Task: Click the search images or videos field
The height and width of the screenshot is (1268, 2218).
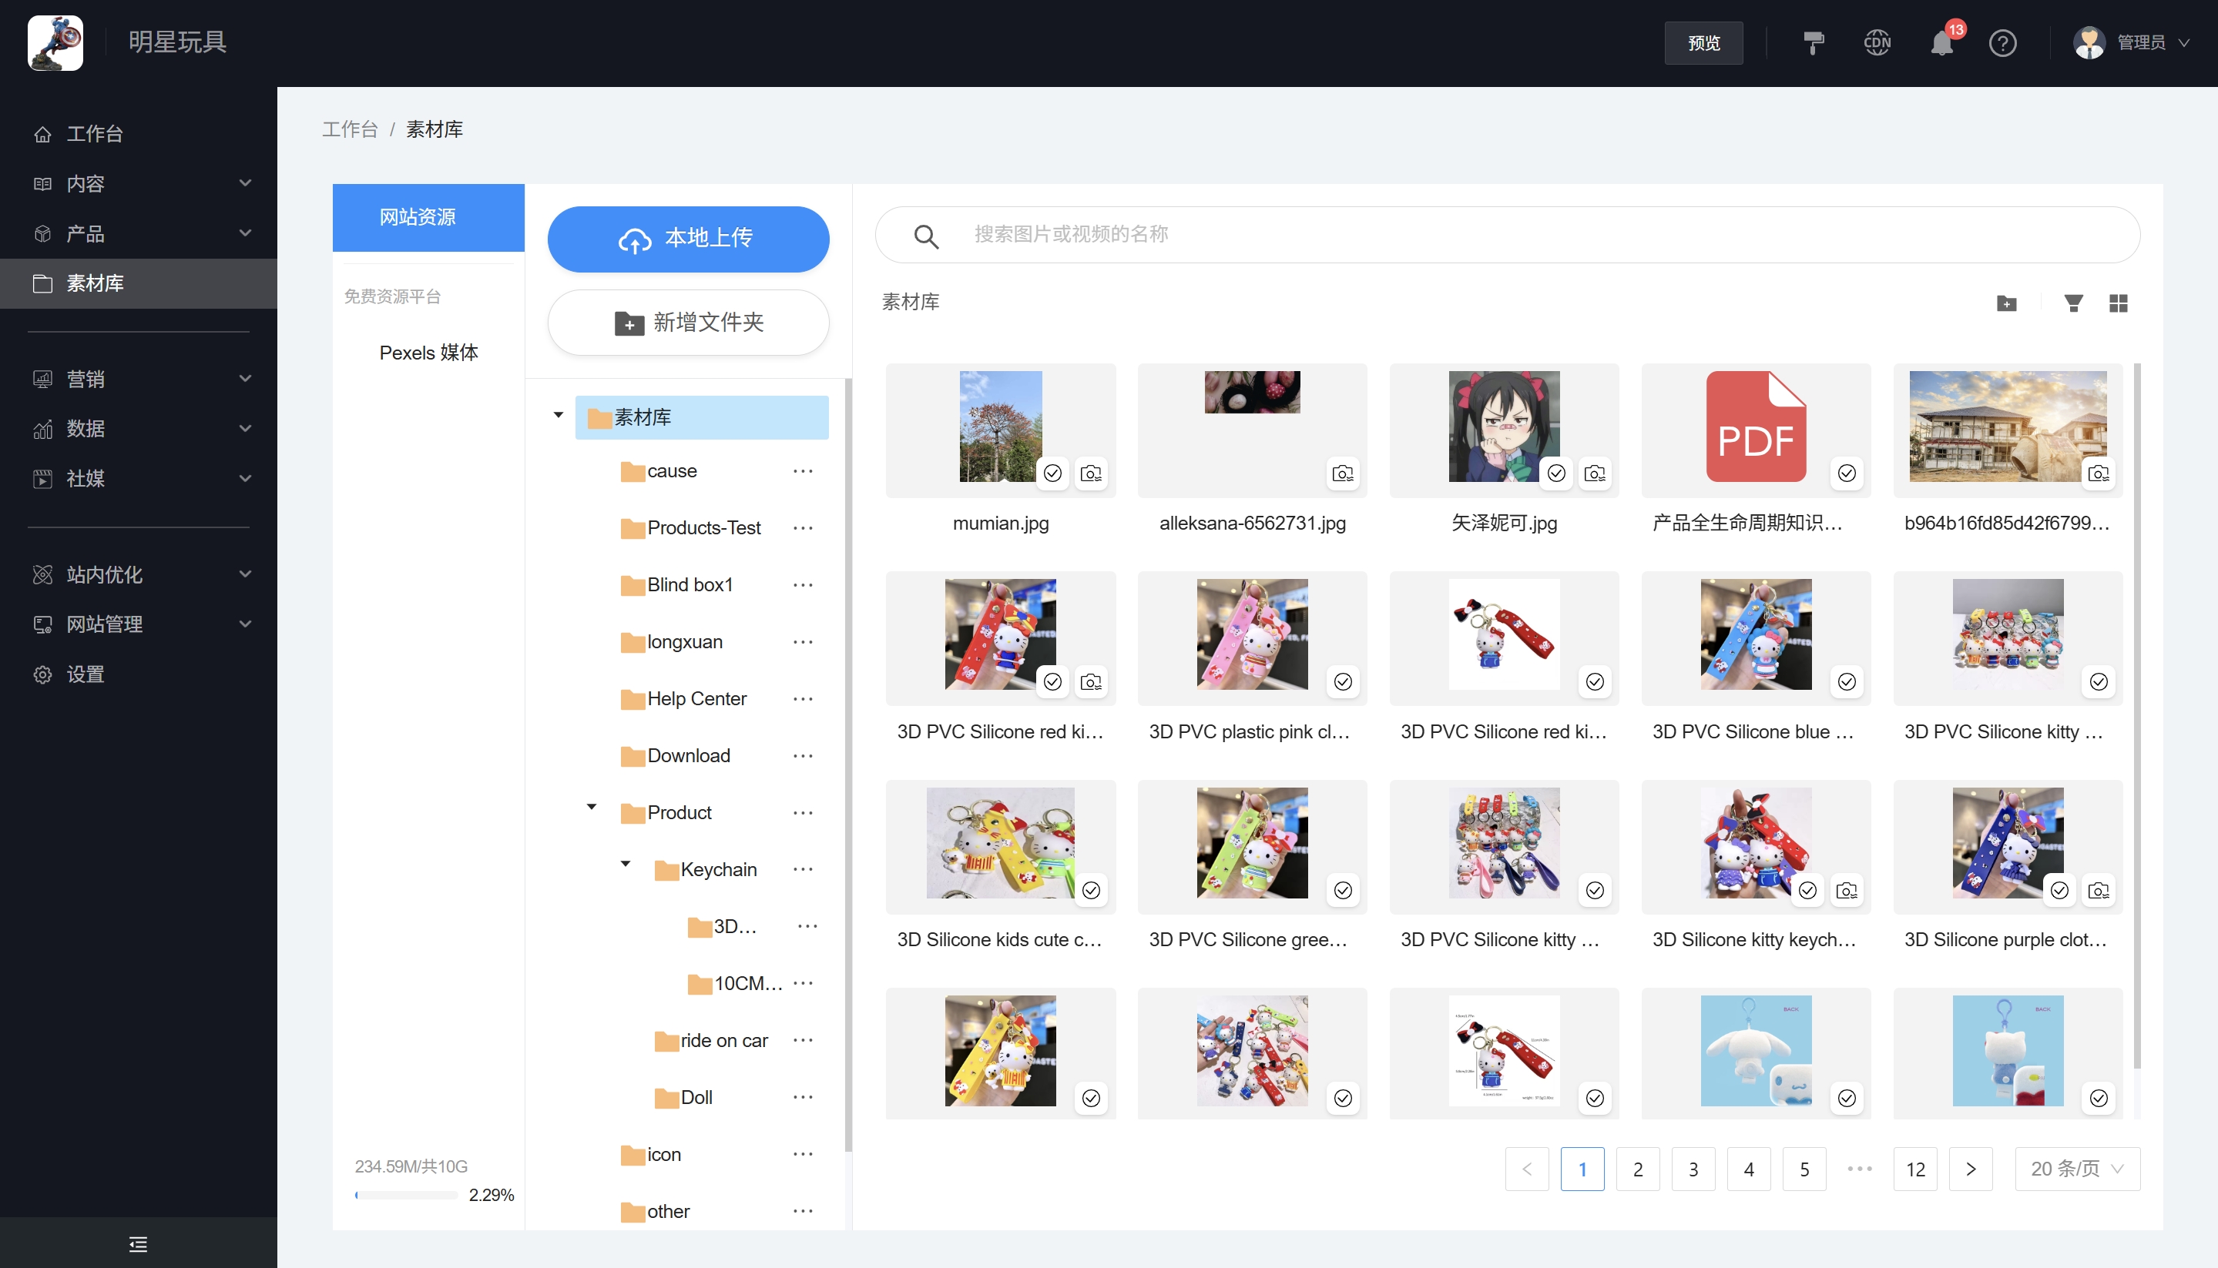Action: 1507,234
